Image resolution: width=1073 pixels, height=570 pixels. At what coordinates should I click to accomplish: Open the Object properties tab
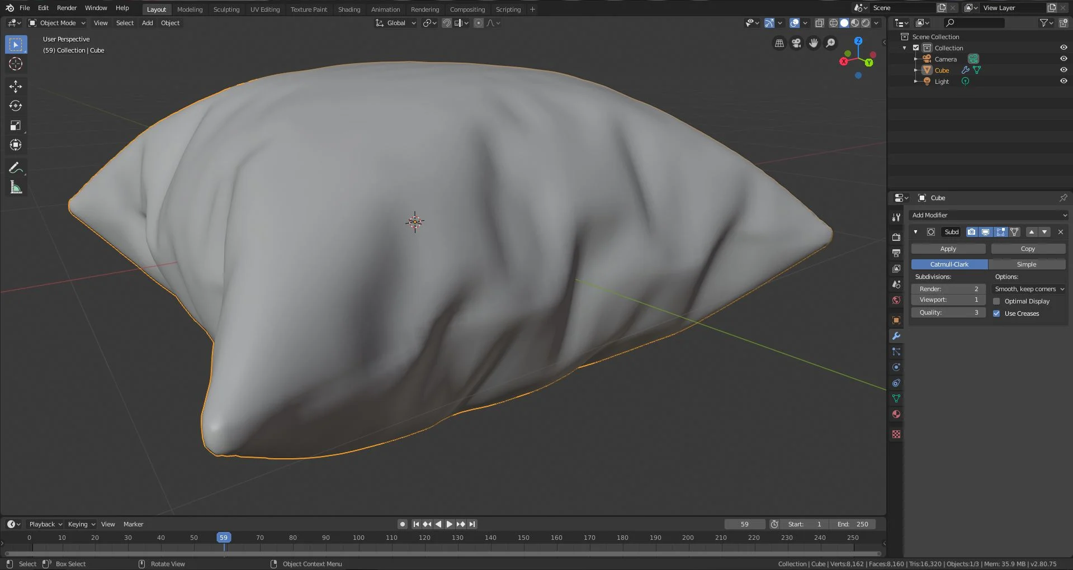click(896, 320)
